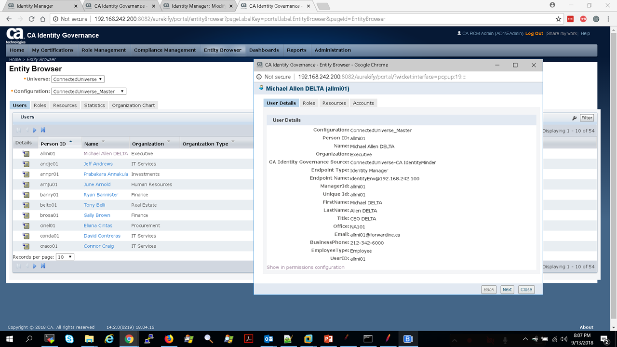Jump to last page in pager above Users table

[x=43, y=130]
